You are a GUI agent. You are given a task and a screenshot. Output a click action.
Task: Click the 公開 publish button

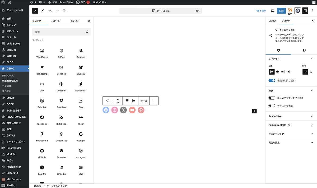pyautogui.click(x=281, y=11)
